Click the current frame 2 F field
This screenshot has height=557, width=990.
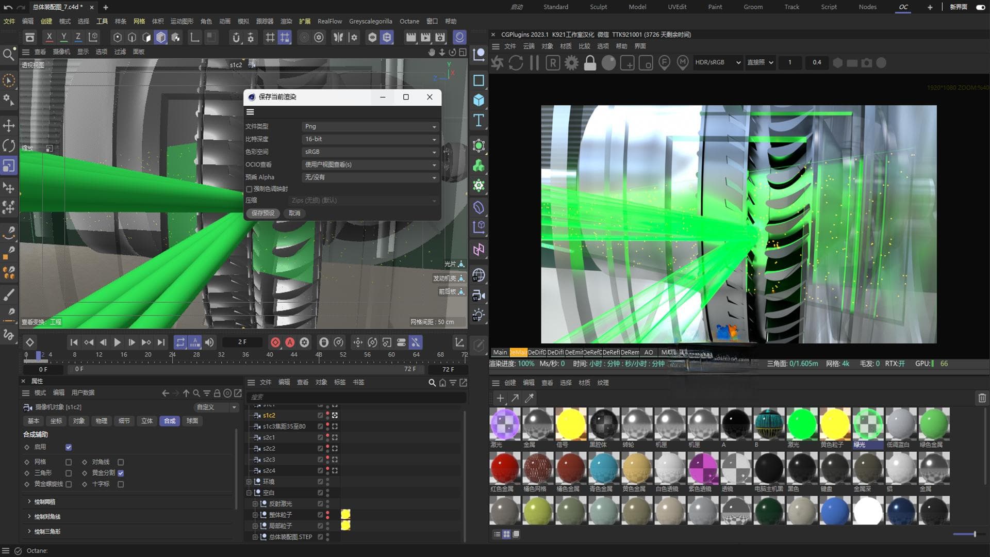coord(242,342)
